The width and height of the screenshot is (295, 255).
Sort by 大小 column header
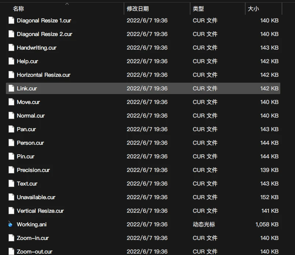pos(253,9)
